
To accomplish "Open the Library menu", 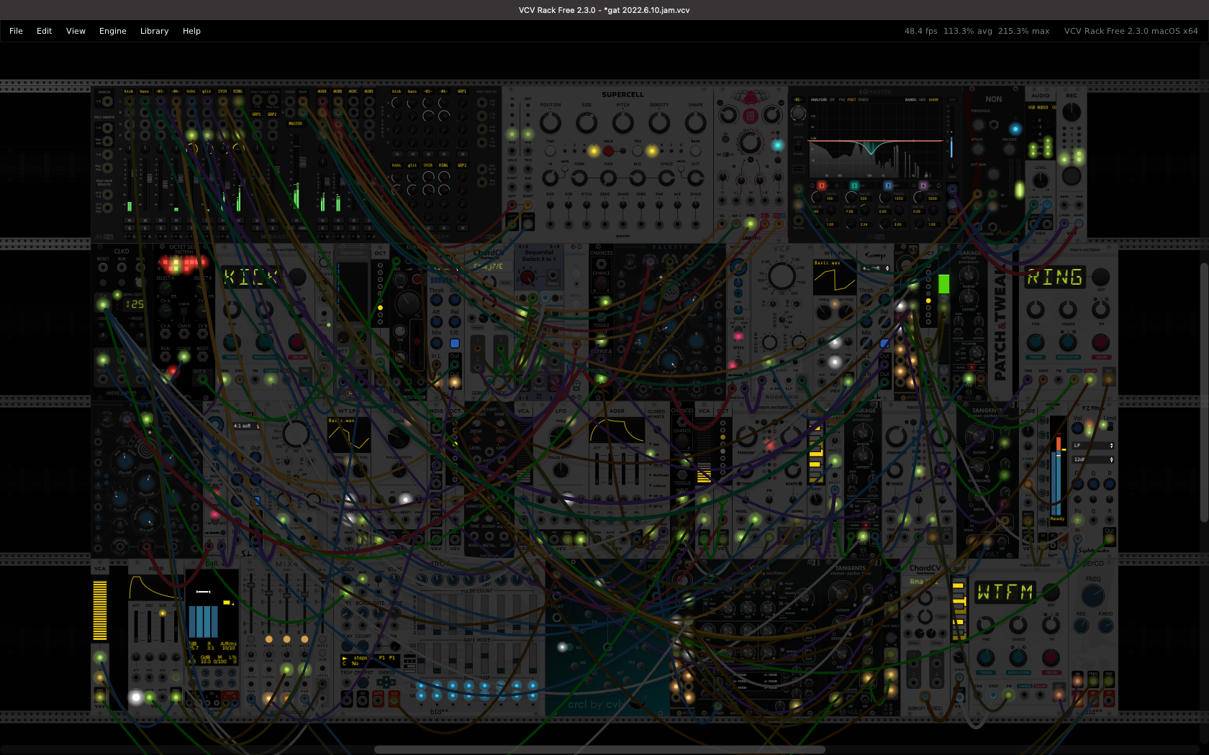I will [154, 31].
